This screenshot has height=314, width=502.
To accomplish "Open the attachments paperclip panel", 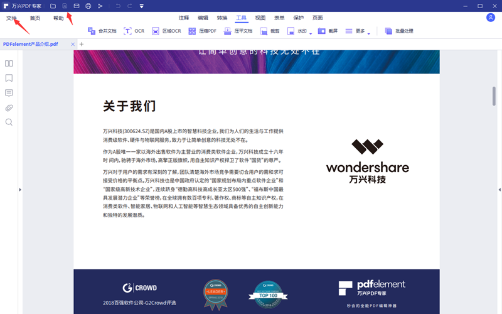I will pos(9,107).
